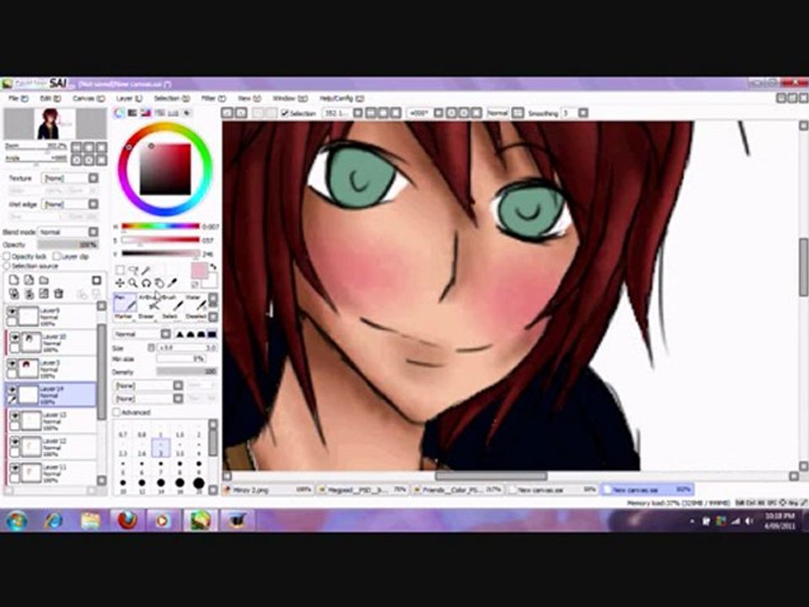Toggle the Selection checkbox in the toolbar
This screenshot has height=607, width=809.
click(285, 113)
